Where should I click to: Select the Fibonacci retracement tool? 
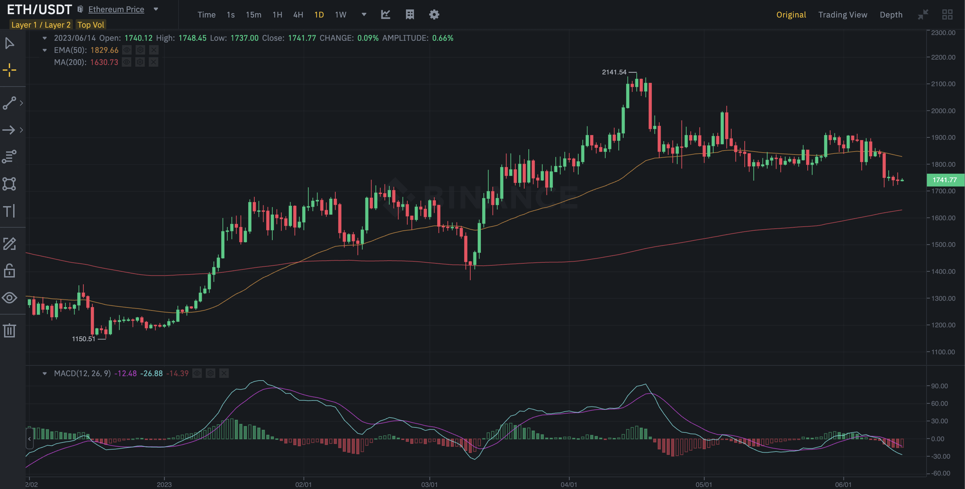point(9,157)
